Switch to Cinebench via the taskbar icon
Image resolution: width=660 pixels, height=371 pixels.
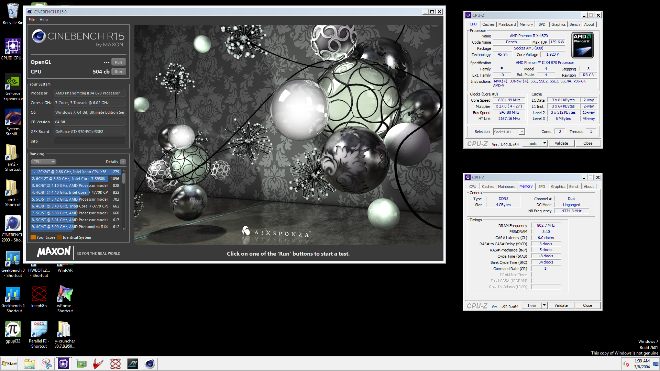(150, 364)
